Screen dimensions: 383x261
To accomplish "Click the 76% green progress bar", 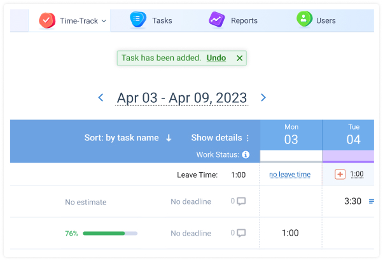I will pyautogui.click(x=110, y=233).
